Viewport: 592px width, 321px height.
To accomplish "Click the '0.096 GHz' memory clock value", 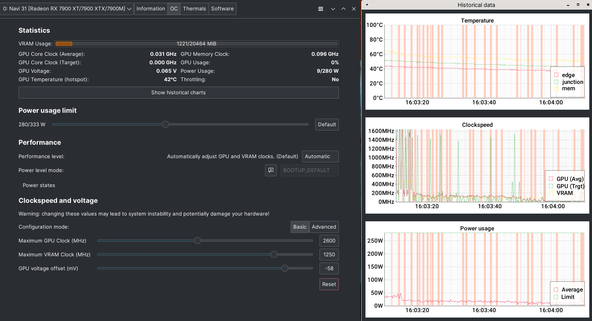I will (325, 54).
